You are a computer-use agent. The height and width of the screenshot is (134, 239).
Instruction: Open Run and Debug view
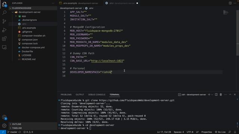4,30
